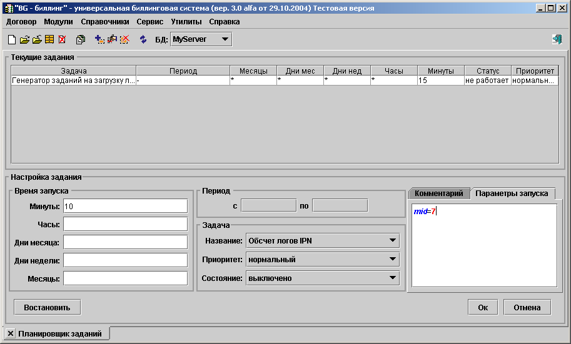Click the Востановить button
Image resolution: width=571 pixels, height=344 pixels.
coord(48,307)
